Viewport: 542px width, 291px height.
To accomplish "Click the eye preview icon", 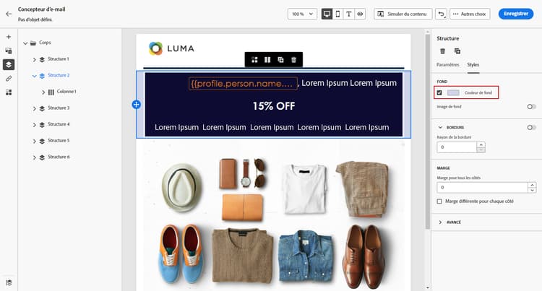I will tap(360, 14).
